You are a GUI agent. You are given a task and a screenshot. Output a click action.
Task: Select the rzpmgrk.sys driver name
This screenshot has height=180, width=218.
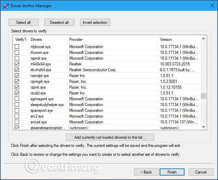click(40, 81)
